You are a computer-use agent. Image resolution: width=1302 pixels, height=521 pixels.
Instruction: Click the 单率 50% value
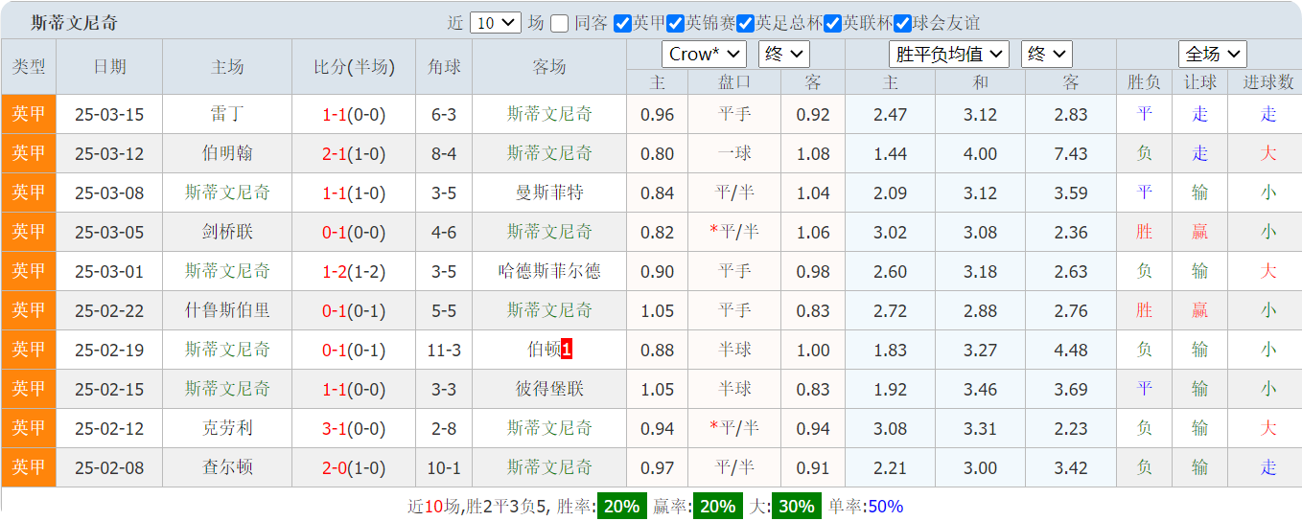coord(885,507)
